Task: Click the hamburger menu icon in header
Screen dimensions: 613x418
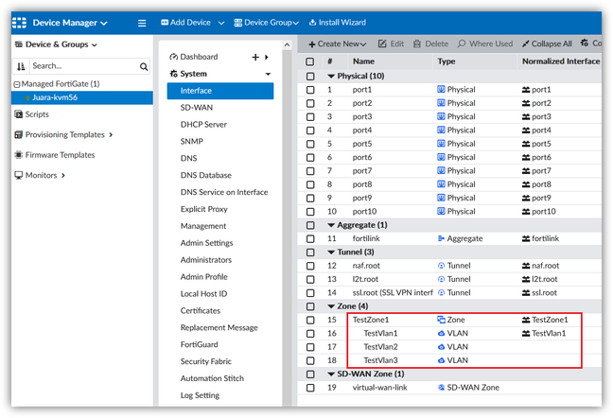Action: click(142, 23)
